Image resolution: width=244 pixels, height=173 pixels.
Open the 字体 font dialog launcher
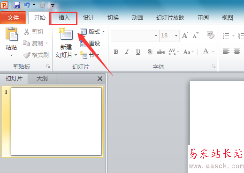click(213, 66)
